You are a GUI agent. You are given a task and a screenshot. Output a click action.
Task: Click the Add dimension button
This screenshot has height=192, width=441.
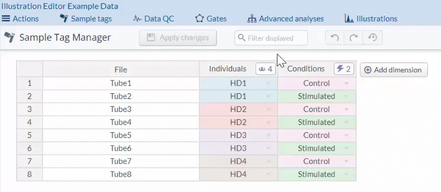click(394, 70)
